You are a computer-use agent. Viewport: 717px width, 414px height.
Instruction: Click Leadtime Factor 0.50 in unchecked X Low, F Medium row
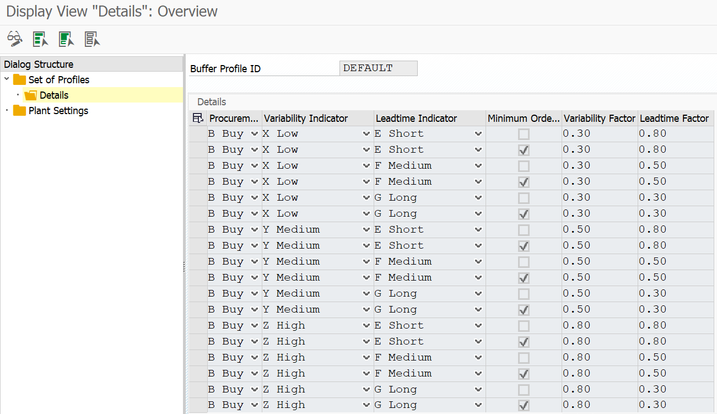tap(676, 166)
